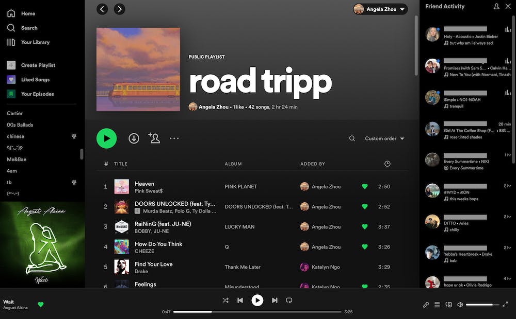Click the bookmark icon beside Your Episodes

[x=11, y=94]
